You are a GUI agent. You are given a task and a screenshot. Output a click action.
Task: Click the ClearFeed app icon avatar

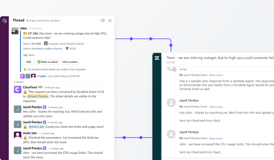pos(17,89)
